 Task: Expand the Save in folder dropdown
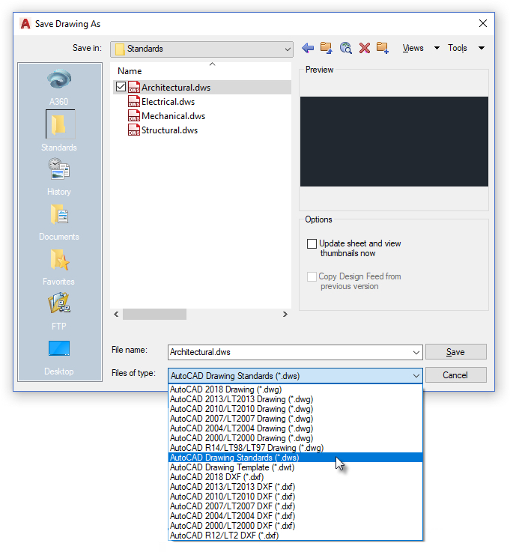tap(288, 49)
